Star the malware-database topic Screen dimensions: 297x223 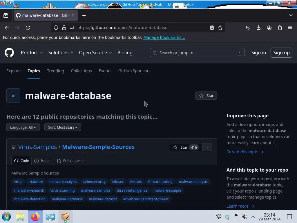pyautogui.click(x=206, y=96)
